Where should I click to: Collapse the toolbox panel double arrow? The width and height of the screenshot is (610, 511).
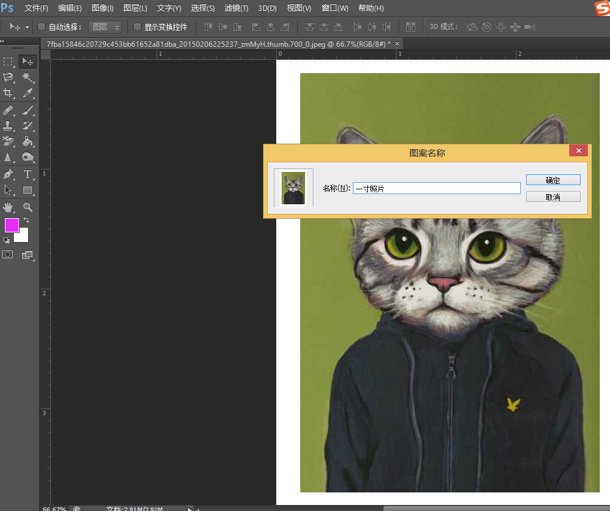coord(2,41)
